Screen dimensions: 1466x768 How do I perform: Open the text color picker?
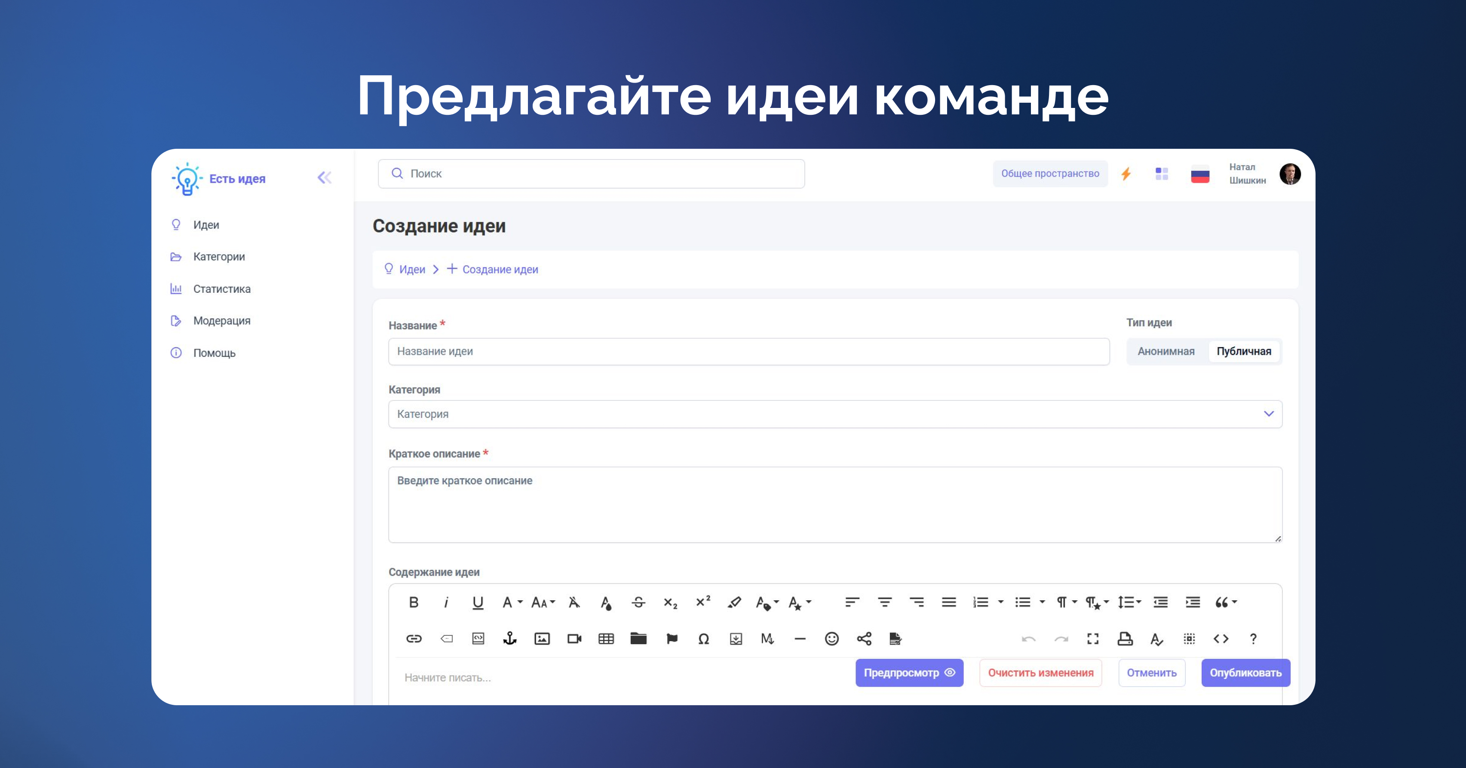click(605, 602)
